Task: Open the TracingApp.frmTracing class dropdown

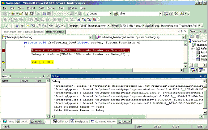Action: click(x=90, y=37)
